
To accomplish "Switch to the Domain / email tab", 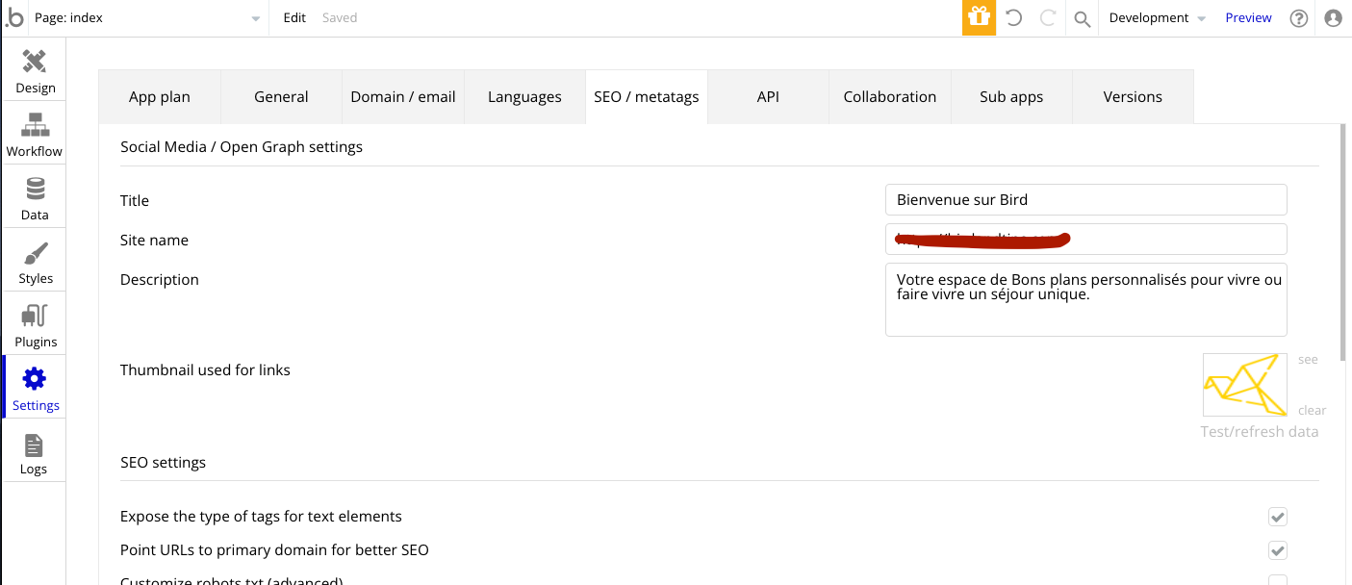I will [402, 96].
